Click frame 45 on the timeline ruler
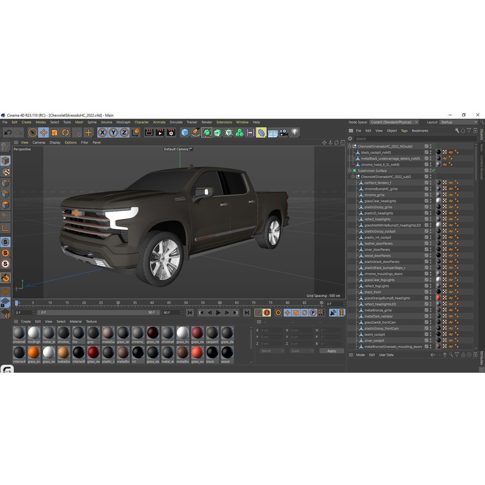Screen dimensions: 485x485 [x=168, y=303]
